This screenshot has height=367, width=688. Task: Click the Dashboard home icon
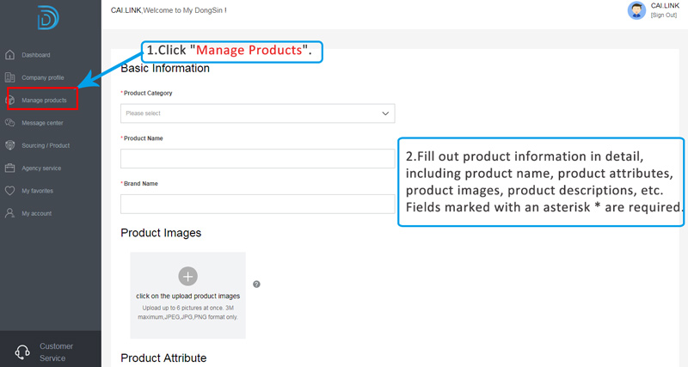pyautogui.click(x=10, y=55)
